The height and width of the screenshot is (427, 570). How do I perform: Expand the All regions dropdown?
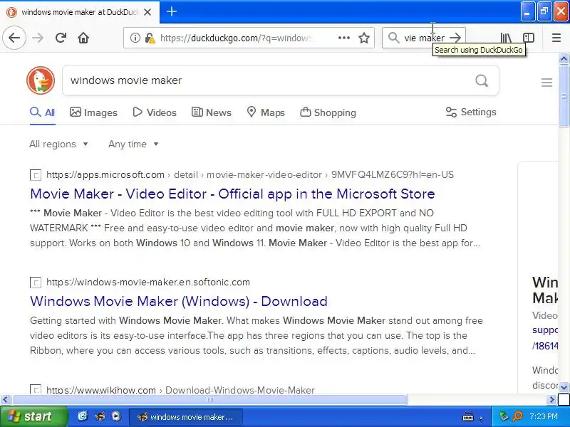pos(58,144)
